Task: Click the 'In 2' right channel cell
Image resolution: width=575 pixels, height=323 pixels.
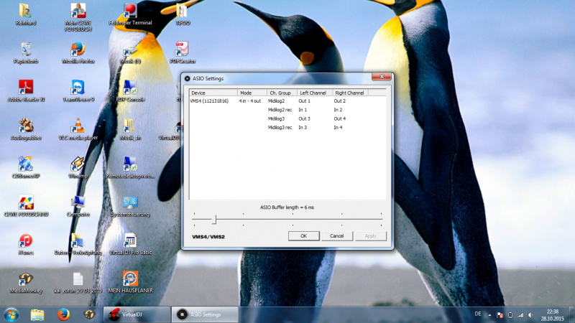Action: 338,110
